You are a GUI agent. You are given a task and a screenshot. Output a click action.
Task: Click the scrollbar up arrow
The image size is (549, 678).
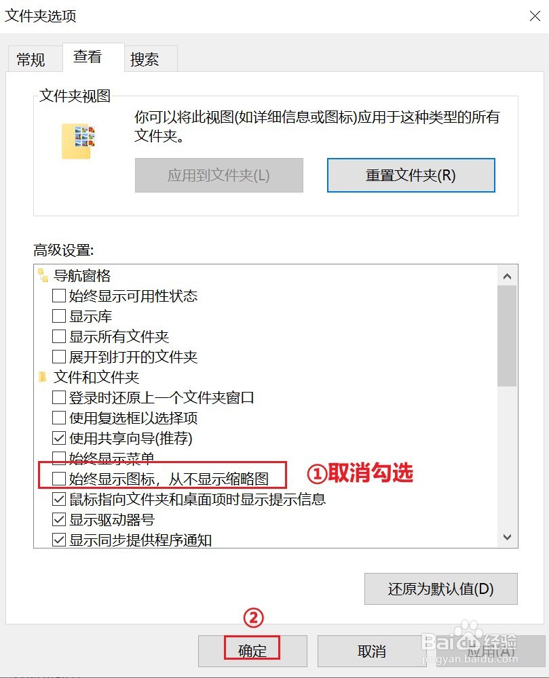click(x=508, y=277)
